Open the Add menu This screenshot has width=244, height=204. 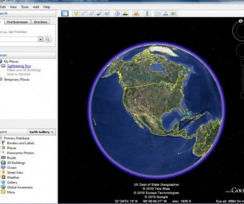(x=36, y=7)
